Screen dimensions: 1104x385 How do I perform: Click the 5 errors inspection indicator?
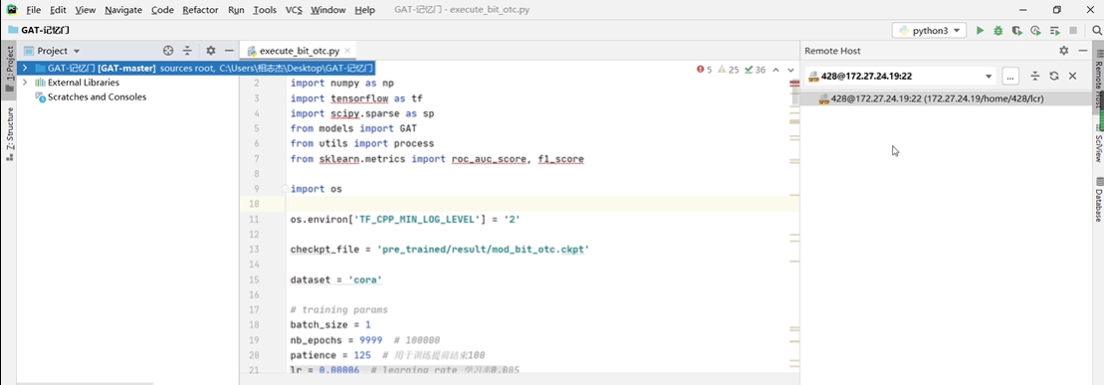pos(704,70)
